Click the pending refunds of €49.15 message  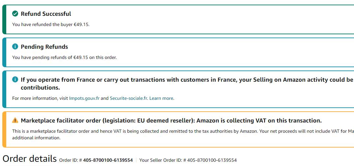pos(64,57)
